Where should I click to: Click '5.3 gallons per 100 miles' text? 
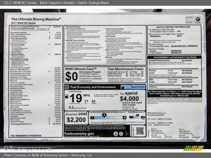click(78, 108)
